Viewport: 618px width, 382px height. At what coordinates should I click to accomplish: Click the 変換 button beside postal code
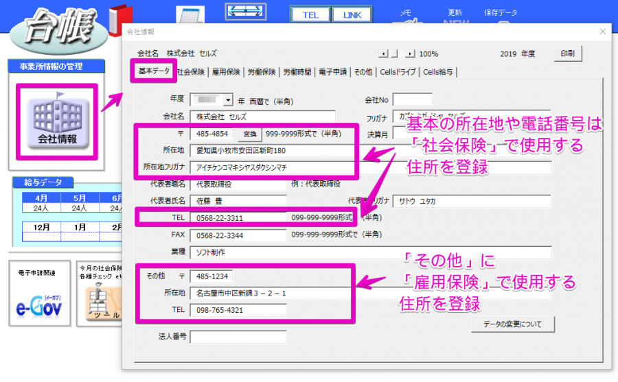point(250,134)
